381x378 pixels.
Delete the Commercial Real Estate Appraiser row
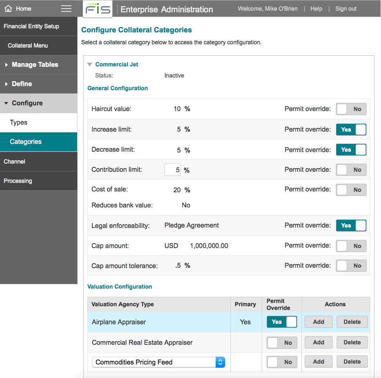click(x=352, y=342)
